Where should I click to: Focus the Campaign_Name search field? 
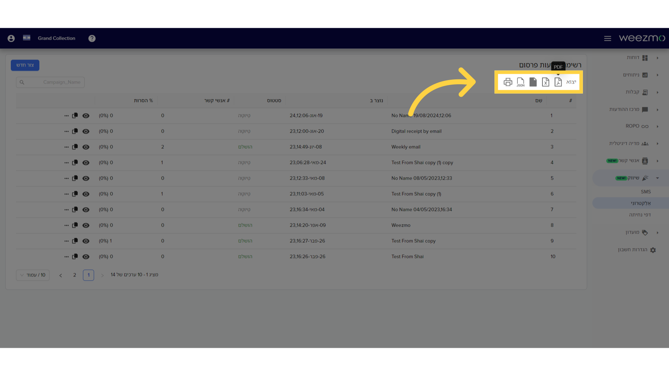click(50, 82)
